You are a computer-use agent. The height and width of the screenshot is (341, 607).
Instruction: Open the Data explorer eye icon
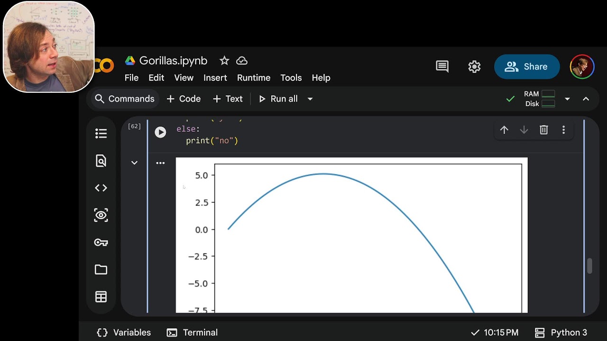coord(101,215)
